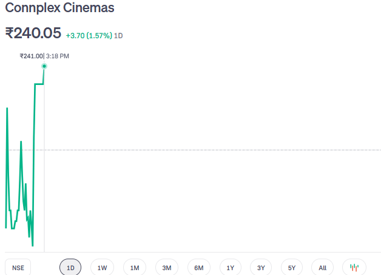Image resolution: width=381 pixels, height=275 pixels.
Task: Click the 1D label beside price change
Action: [119, 36]
